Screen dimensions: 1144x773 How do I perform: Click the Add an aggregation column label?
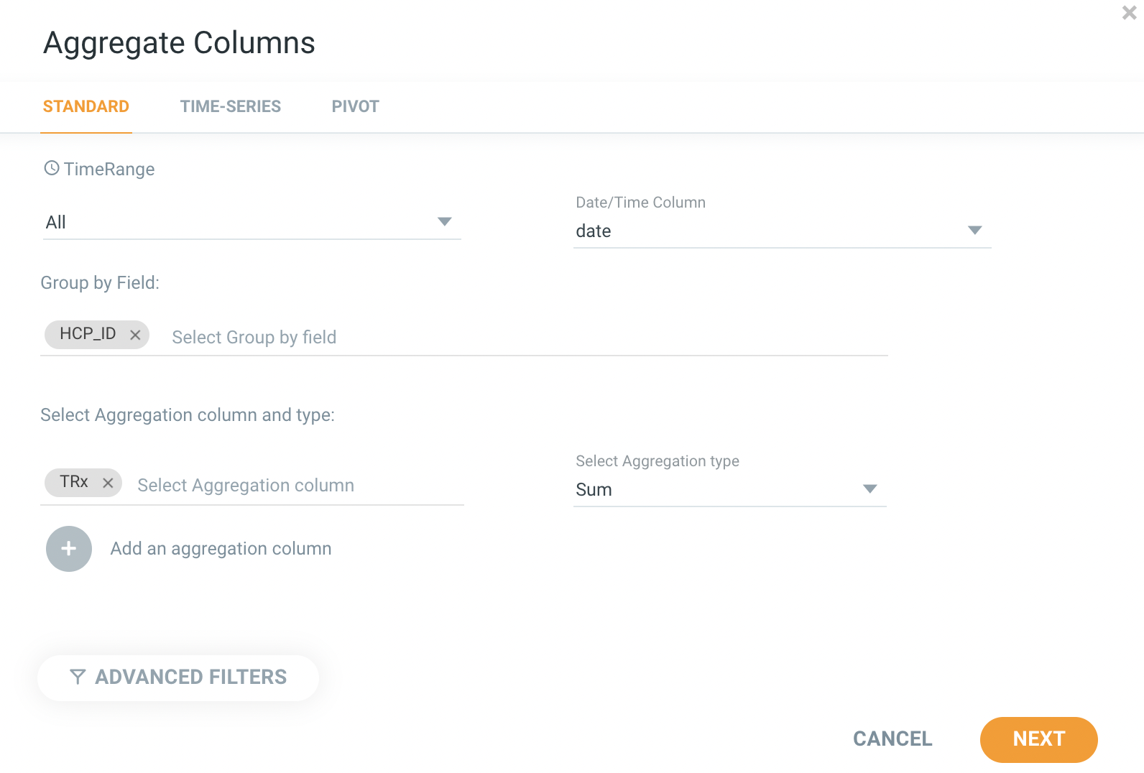pyautogui.click(x=221, y=549)
